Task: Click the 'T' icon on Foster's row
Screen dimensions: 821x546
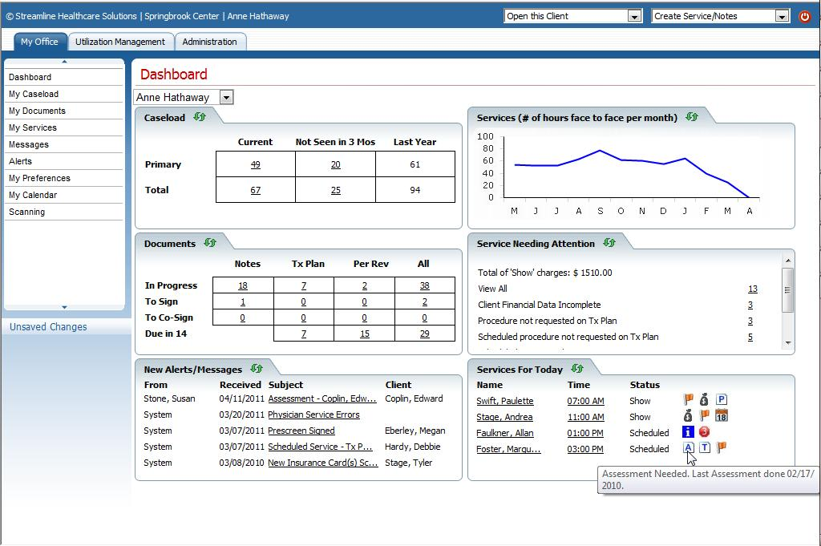Action: click(705, 448)
